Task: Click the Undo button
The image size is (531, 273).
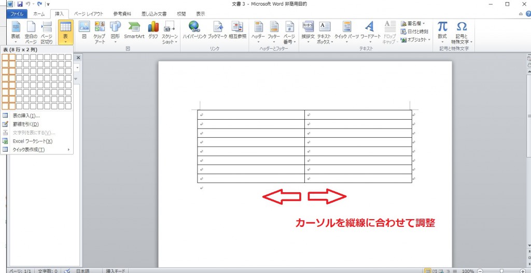Action: pyautogui.click(x=29, y=4)
